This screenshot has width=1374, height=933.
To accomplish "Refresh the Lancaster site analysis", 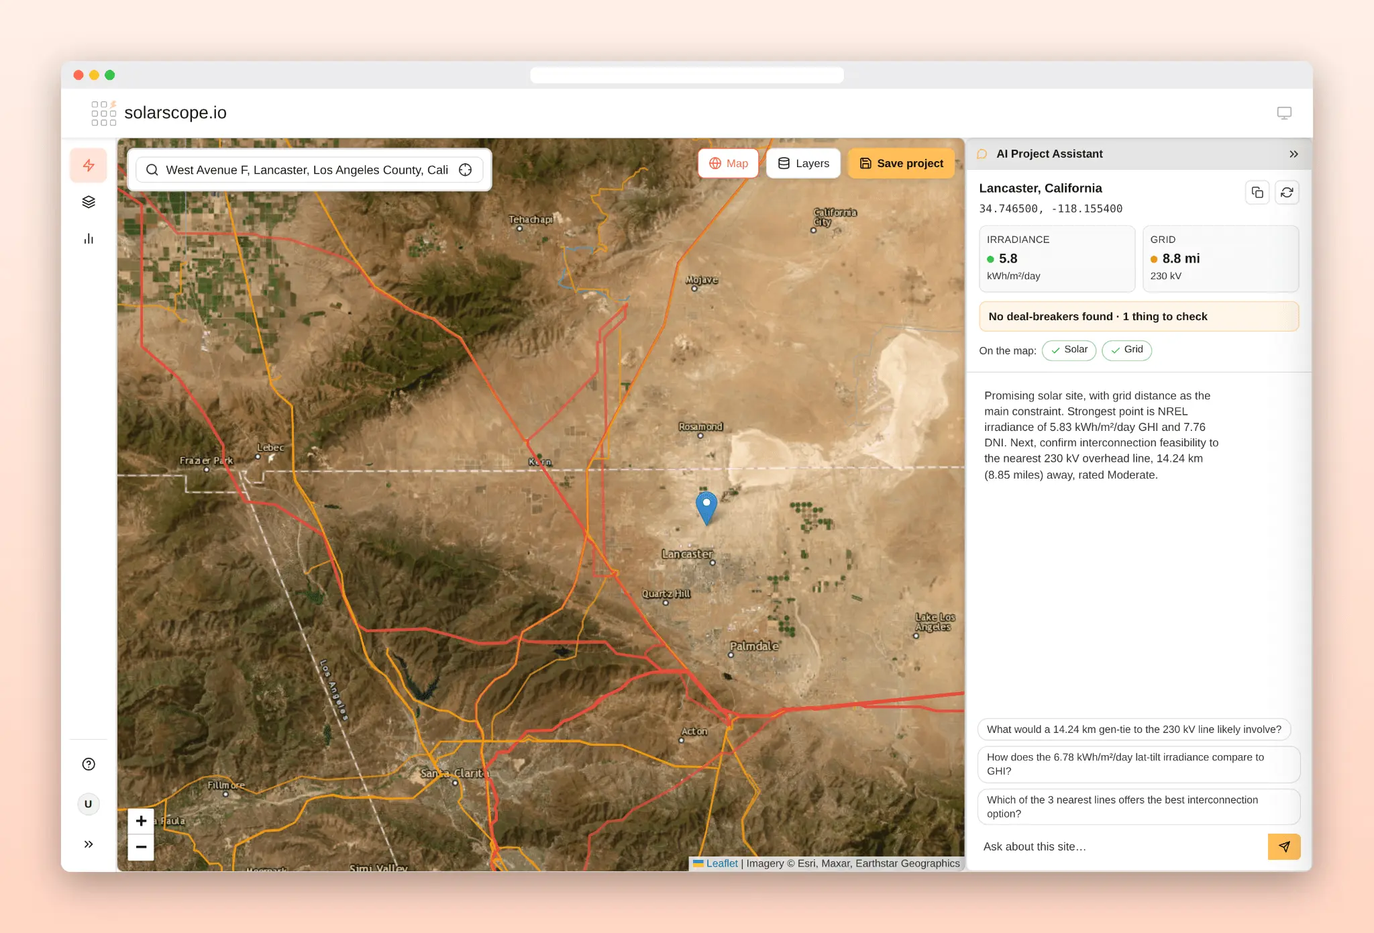I will pyautogui.click(x=1287, y=193).
